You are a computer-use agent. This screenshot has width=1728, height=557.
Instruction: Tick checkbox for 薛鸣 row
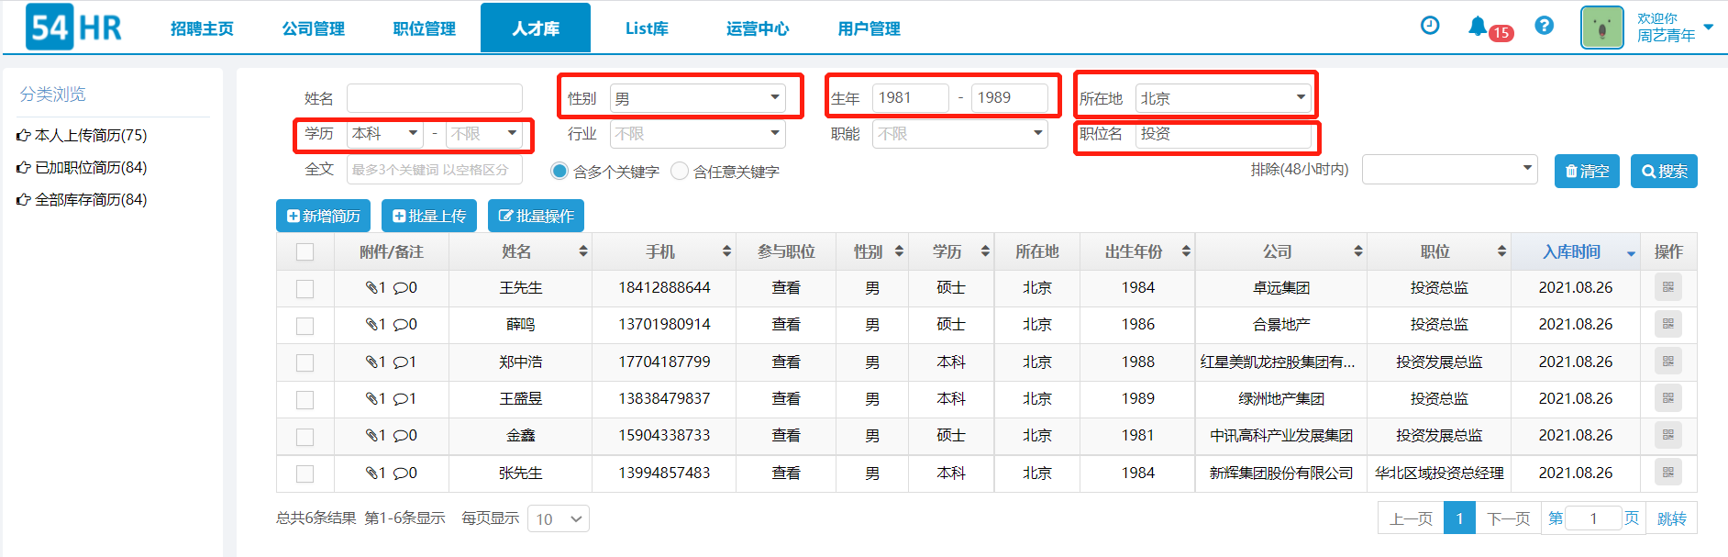pyautogui.click(x=305, y=326)
